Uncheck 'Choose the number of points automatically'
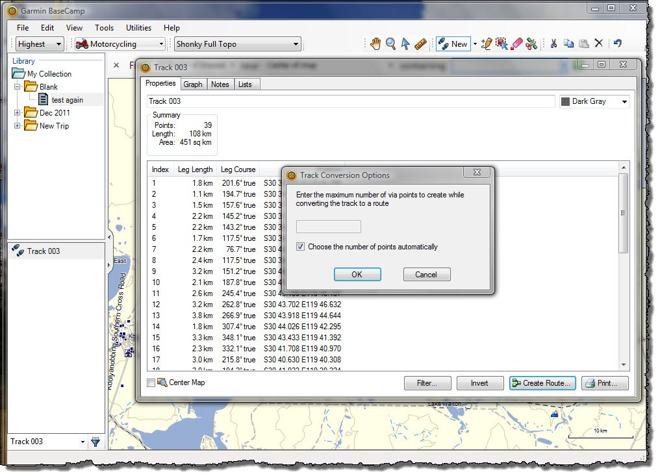The height and width of the screenshot is (476, 660). (x=300, y=247)
